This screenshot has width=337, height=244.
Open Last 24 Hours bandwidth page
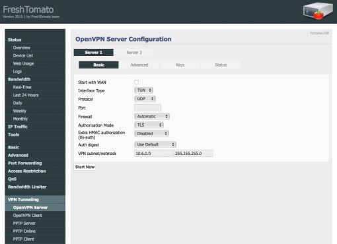(35, 95)
